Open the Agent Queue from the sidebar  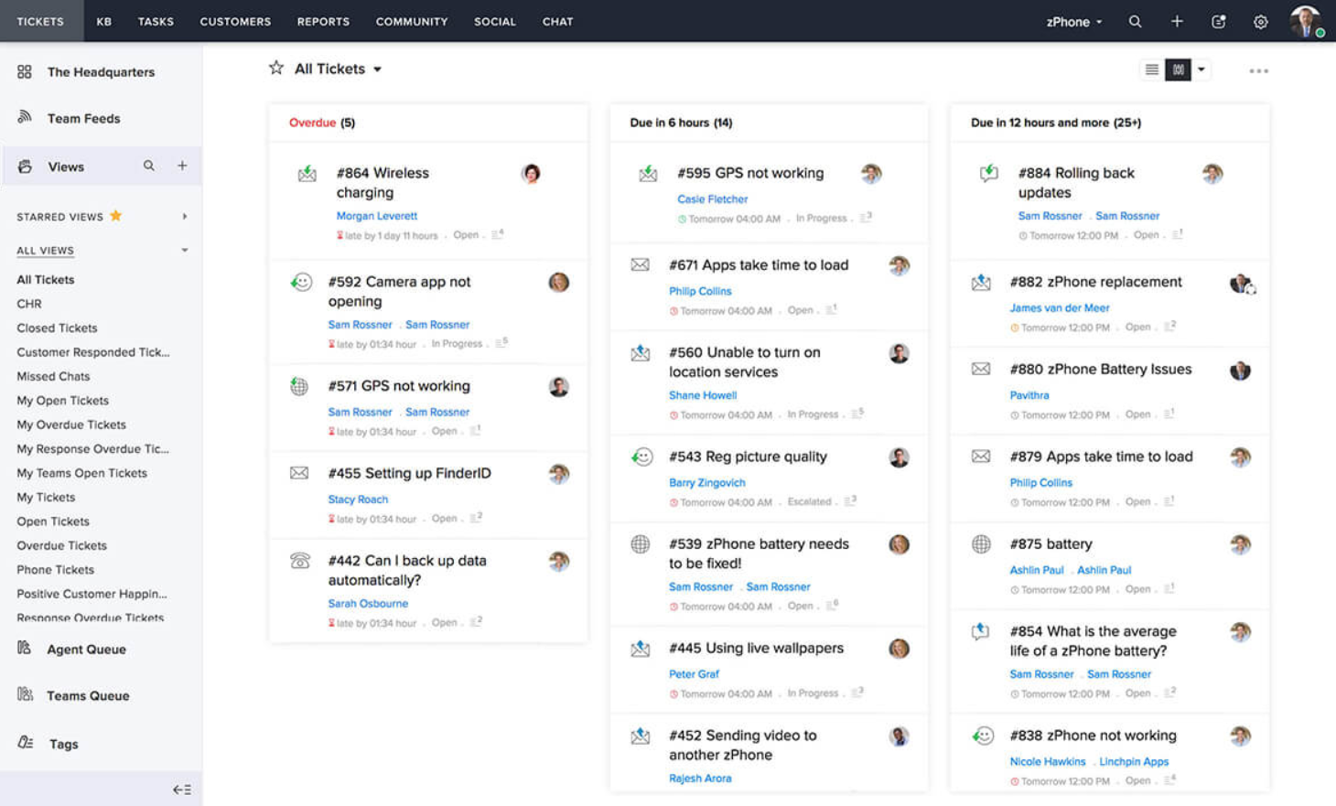pyautogui.click(x=25, y=649)
